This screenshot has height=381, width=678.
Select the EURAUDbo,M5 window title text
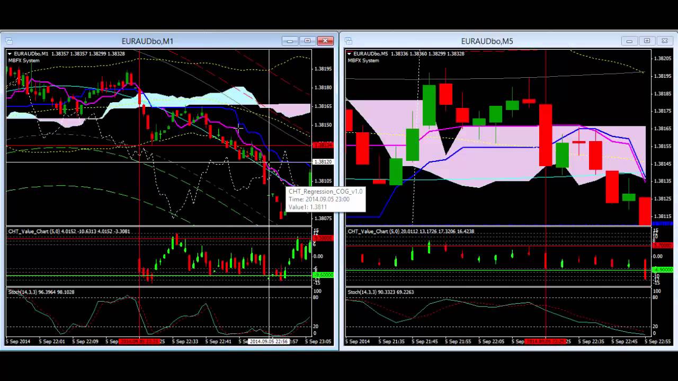click(x=487, y=41)
